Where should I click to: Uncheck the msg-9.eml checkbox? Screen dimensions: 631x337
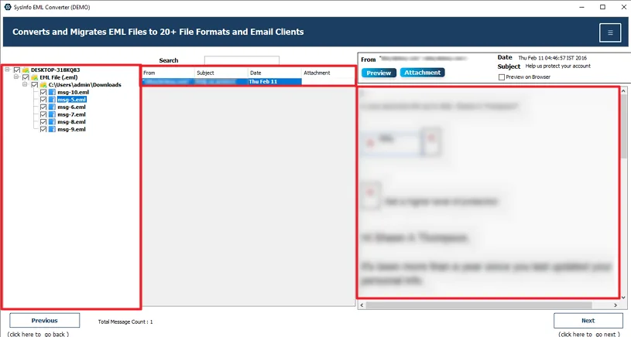pyautogui.click(x=43, y=129)
